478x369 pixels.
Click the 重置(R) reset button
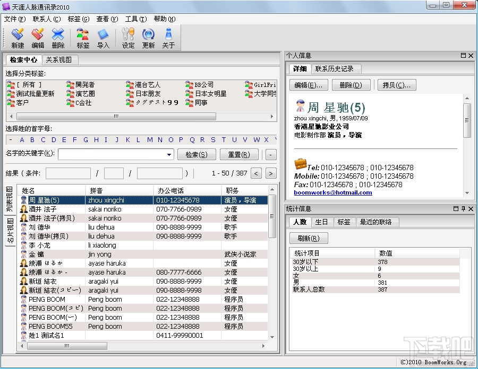[x=239, y=154]
